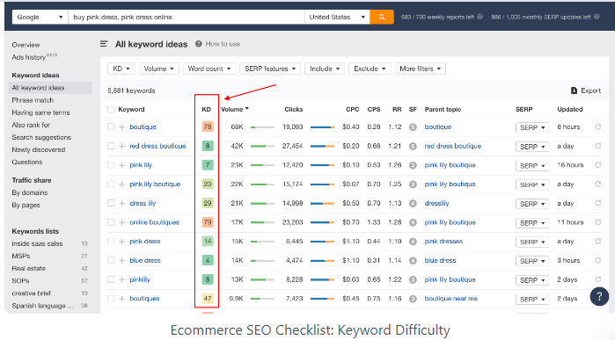Open the round question mark help widget
The image size is (615, 340).
pos(599,297)
